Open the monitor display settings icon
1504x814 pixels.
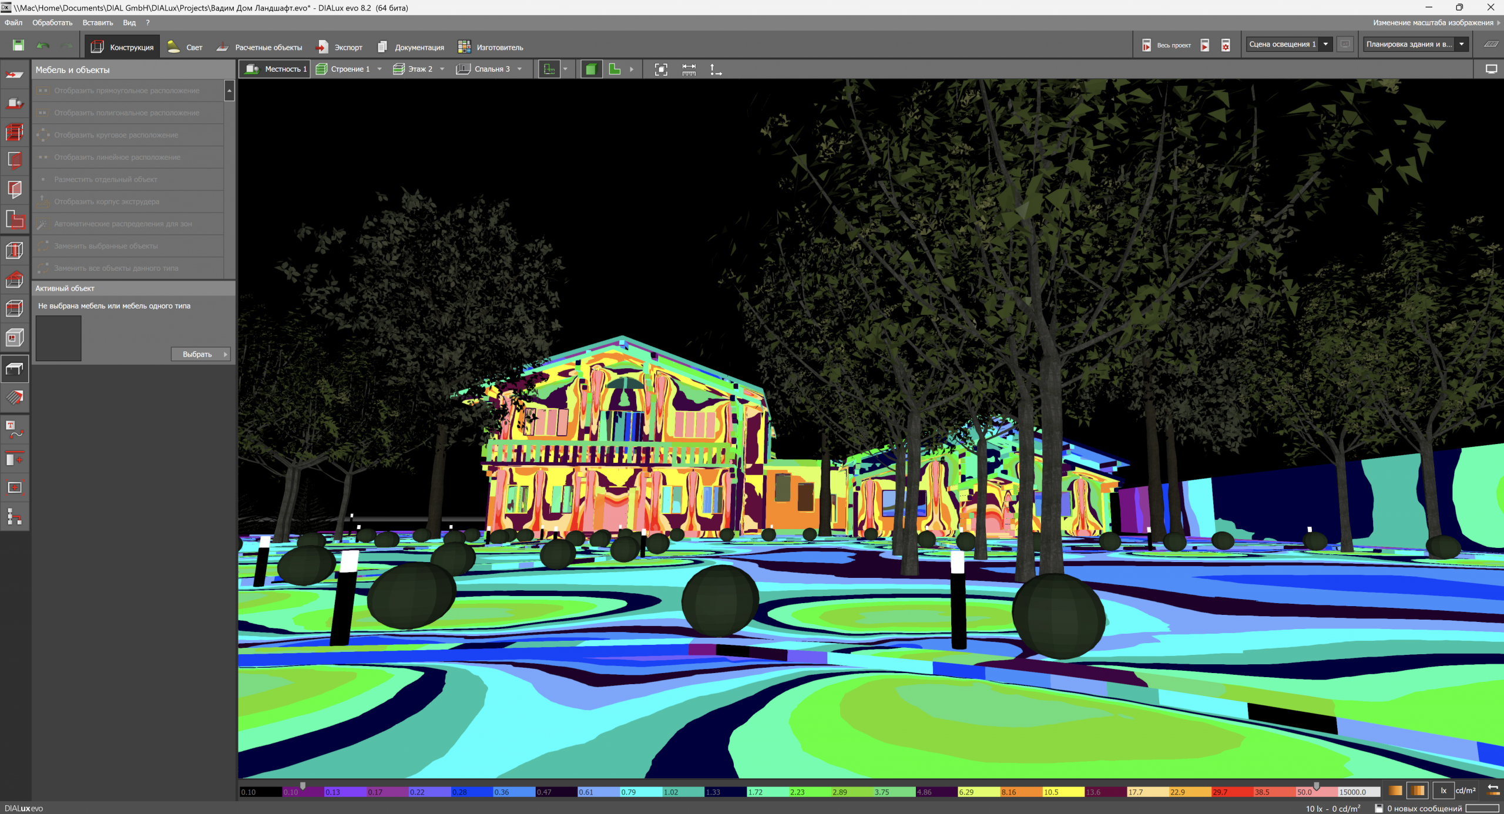tap(1491, 69)
